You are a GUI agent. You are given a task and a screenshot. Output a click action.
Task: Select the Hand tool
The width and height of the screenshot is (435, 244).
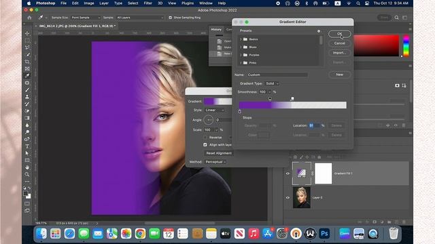pos(27,167)
